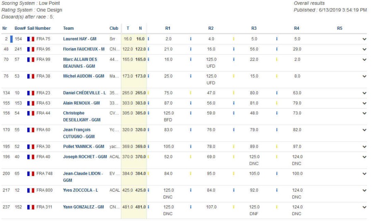Expand Laurent HAY's result row chevron
The image size is (373, 221).
[364, 39]
